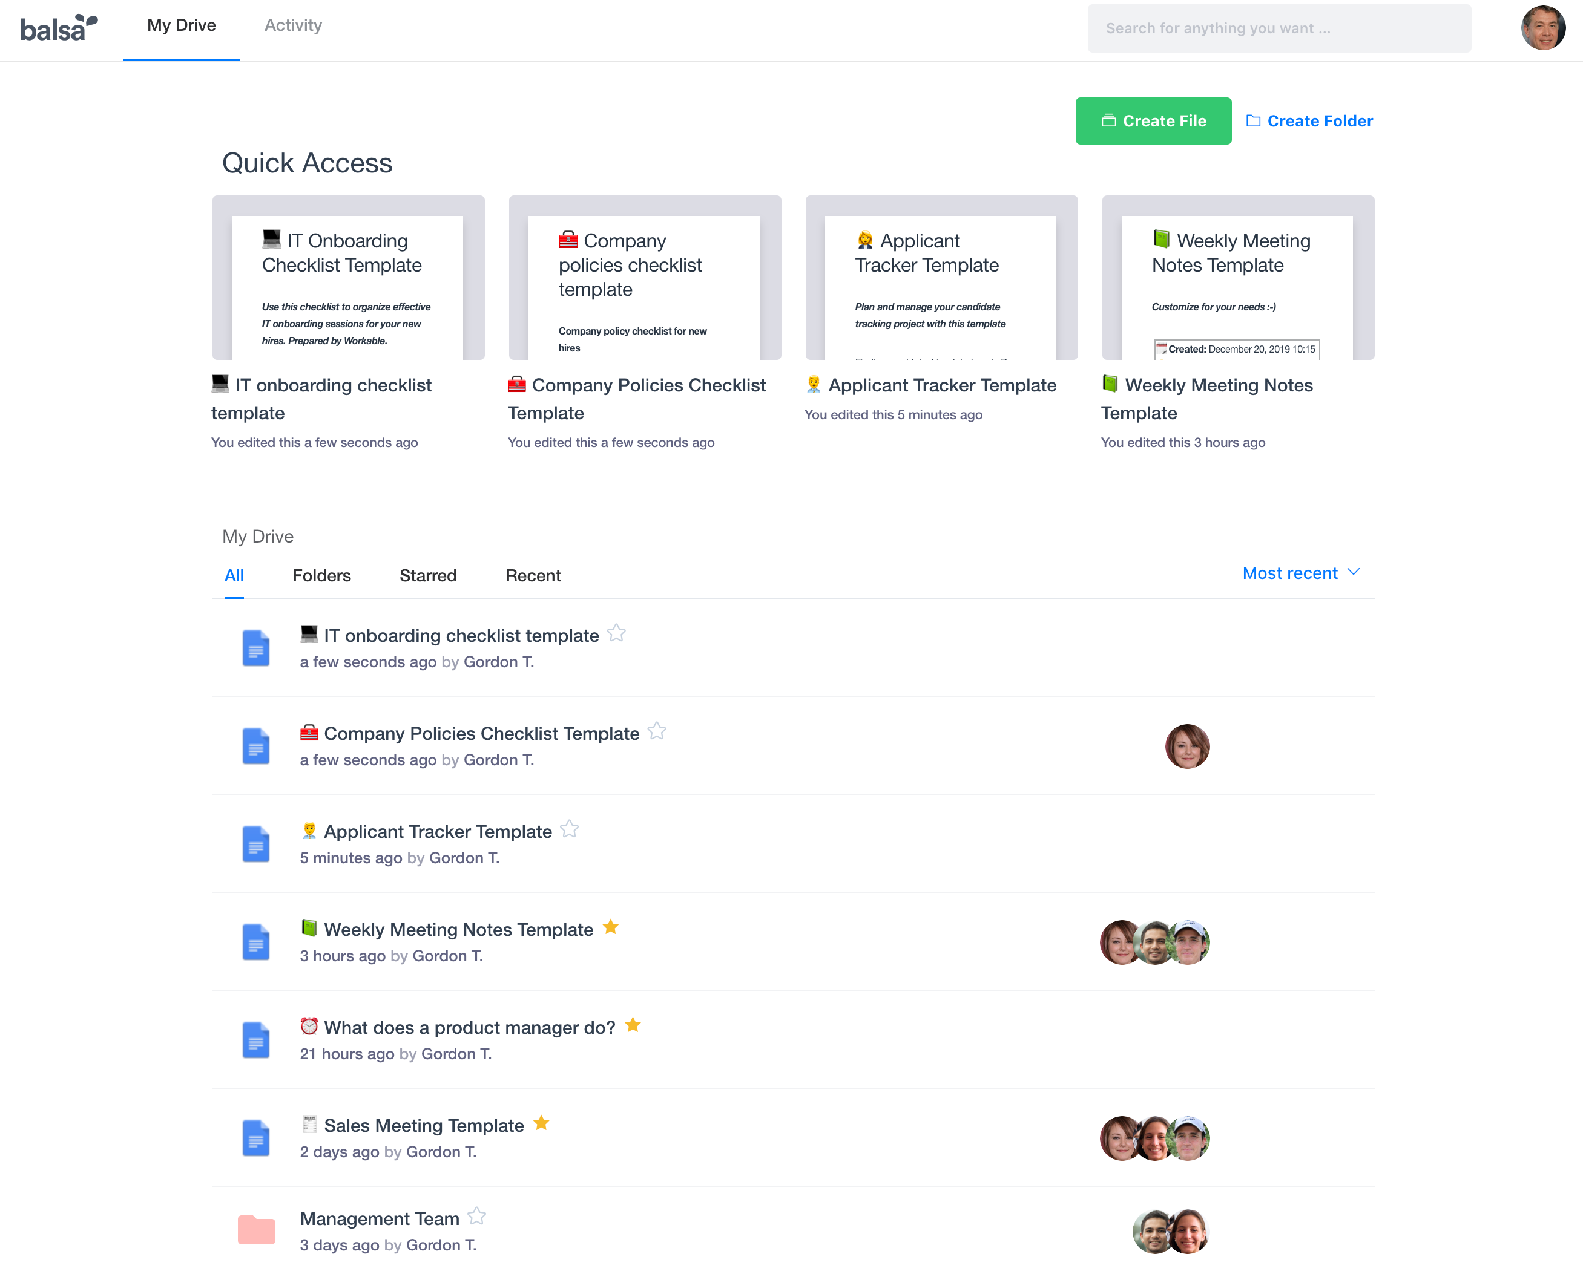Focus the search input field
1583x1274 pixels.
1279,28
